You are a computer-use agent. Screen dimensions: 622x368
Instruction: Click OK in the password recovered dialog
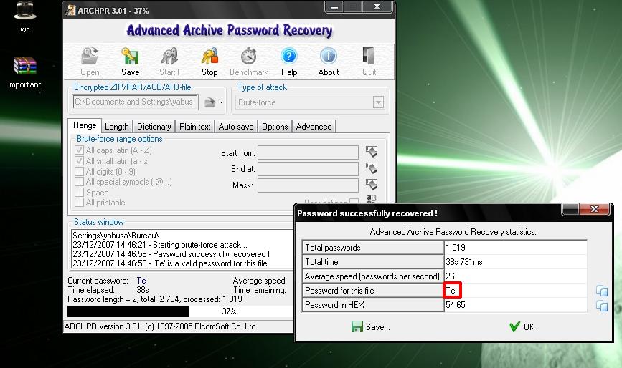[x=522, y=327]
